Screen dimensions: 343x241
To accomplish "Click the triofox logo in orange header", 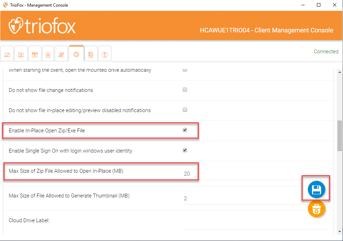I will click(42, 26).
